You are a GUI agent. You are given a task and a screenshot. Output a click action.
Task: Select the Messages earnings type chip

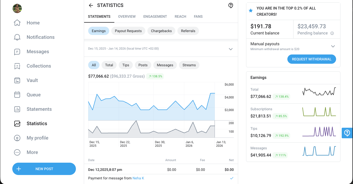pos(165,65)
